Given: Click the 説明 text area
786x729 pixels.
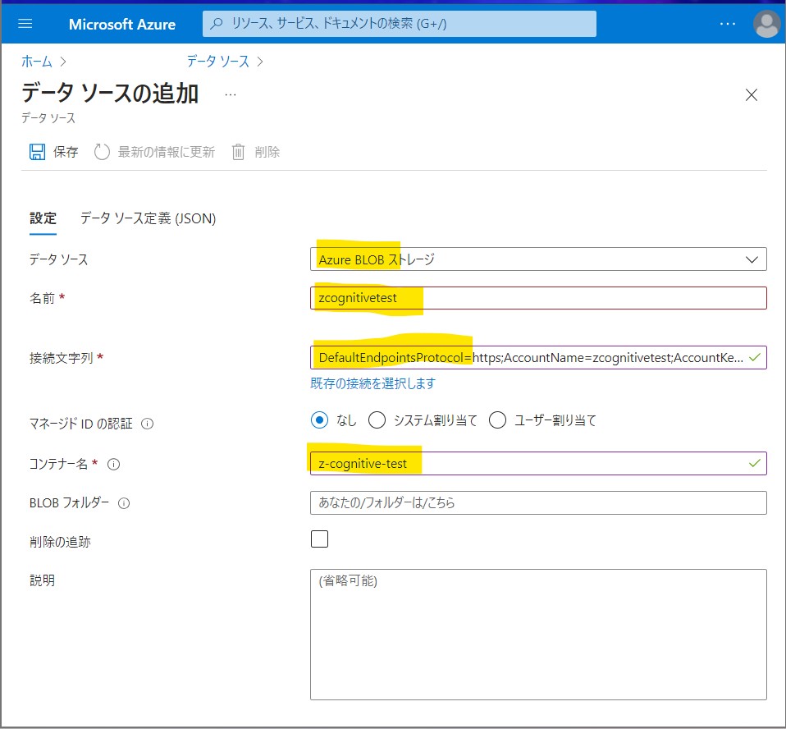Looking at the screenshot, I should coord(538,634).
